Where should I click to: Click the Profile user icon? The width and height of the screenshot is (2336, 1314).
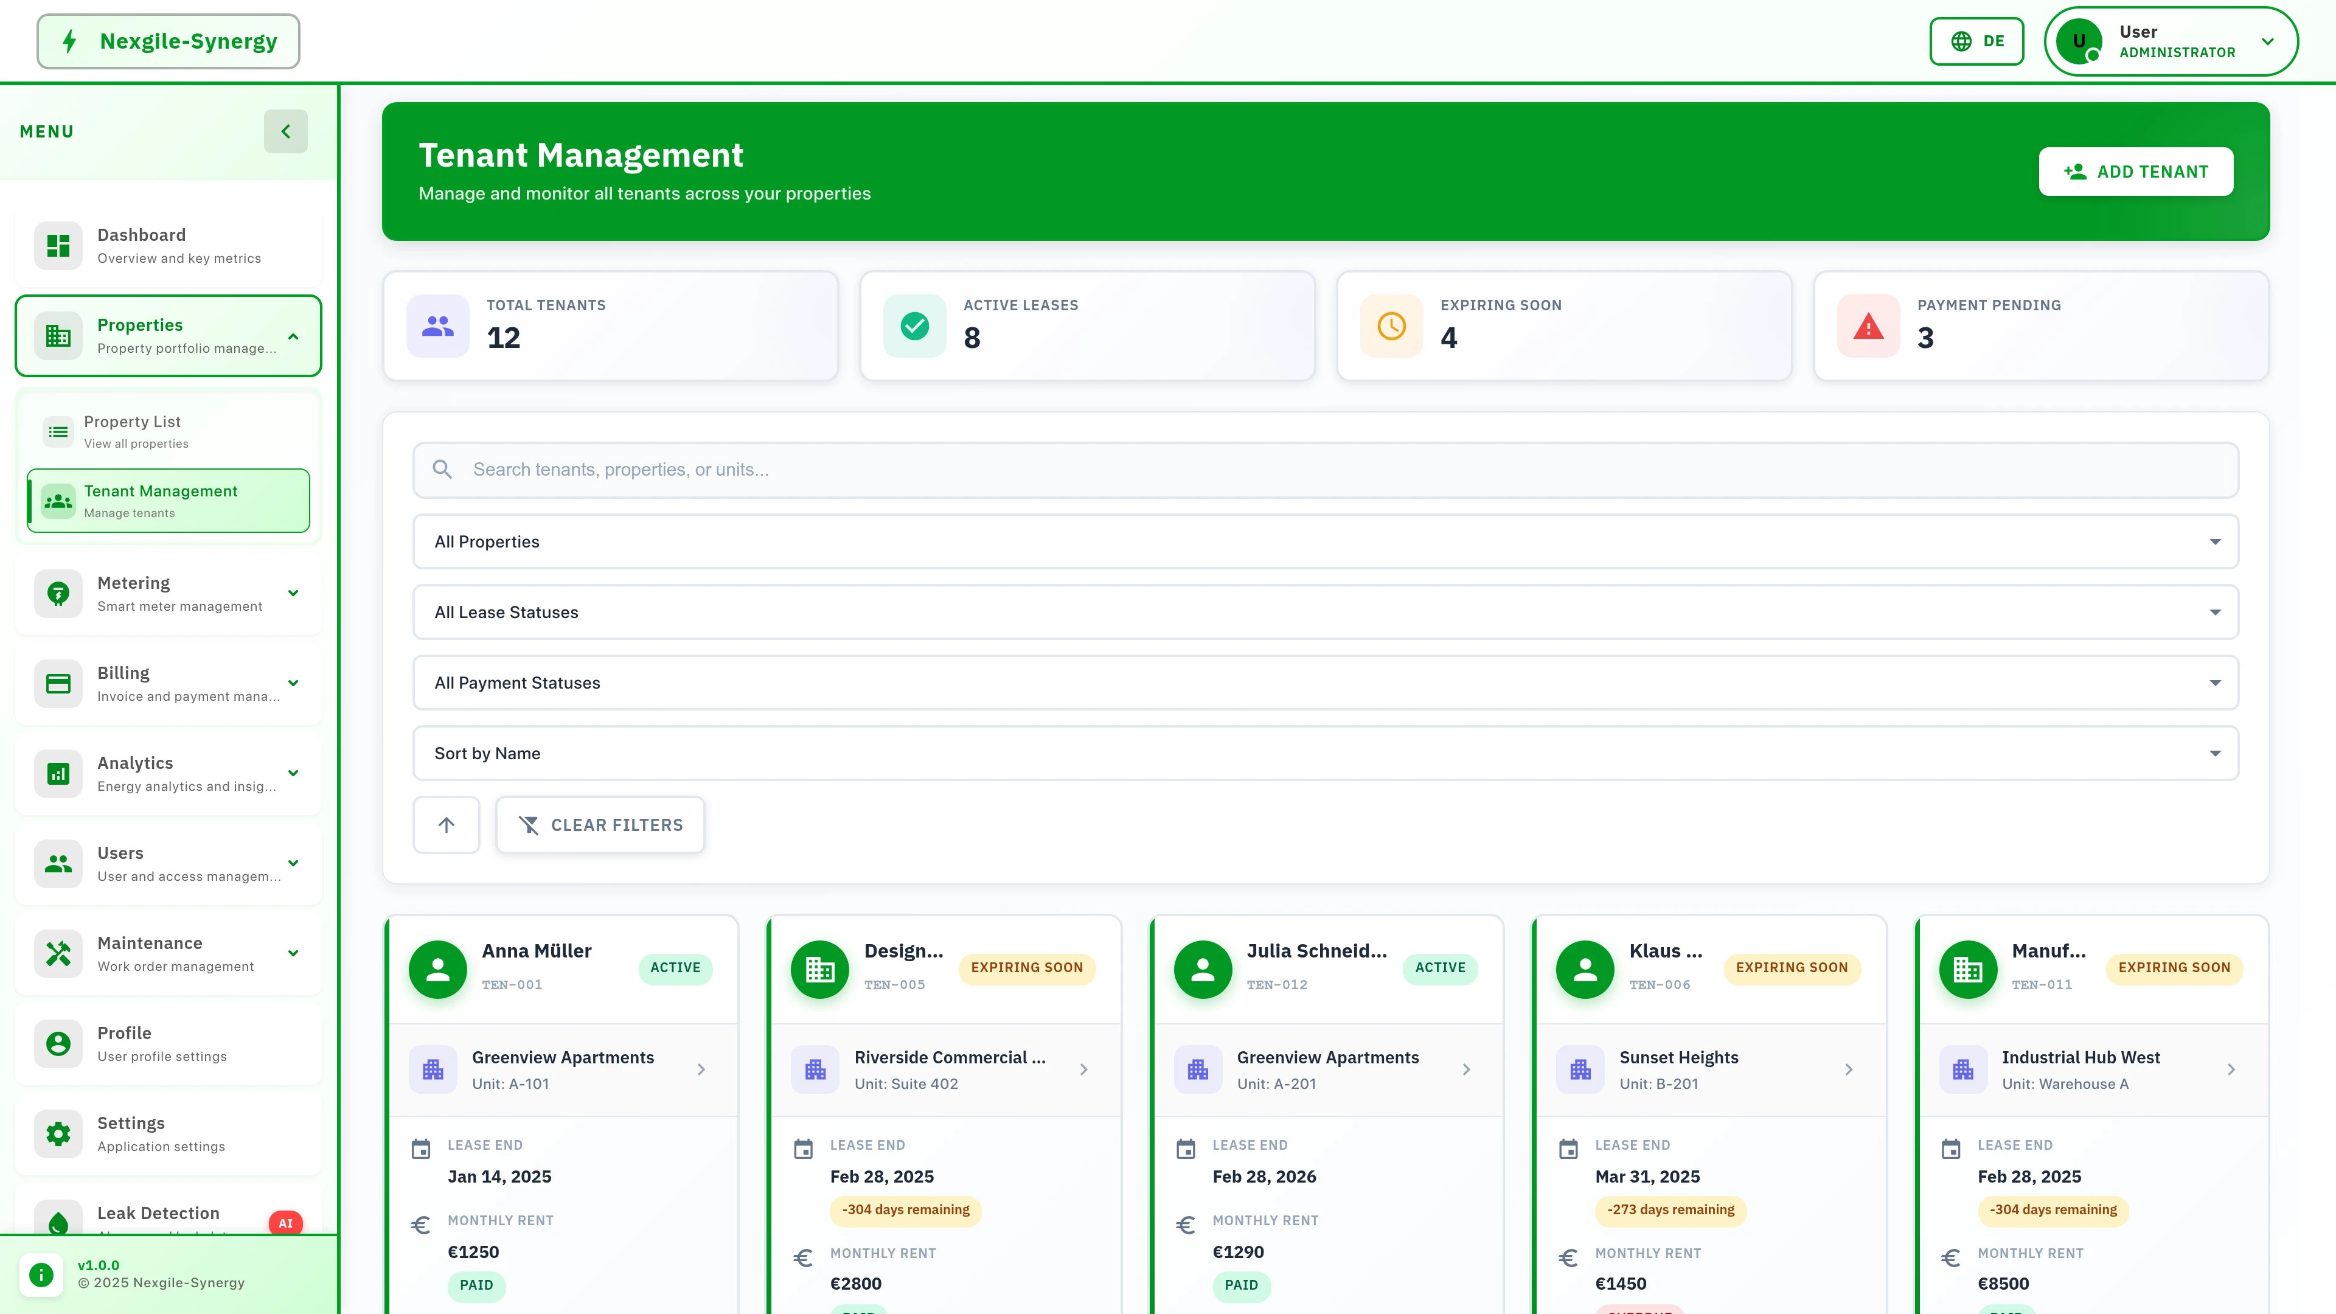(x=58, y=1043)
